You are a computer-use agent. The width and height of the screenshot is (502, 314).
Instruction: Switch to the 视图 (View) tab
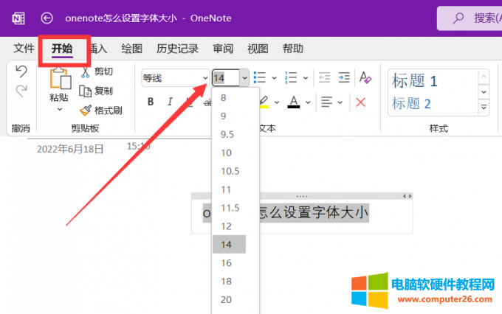pyautogui.click(x=258, y=49)
